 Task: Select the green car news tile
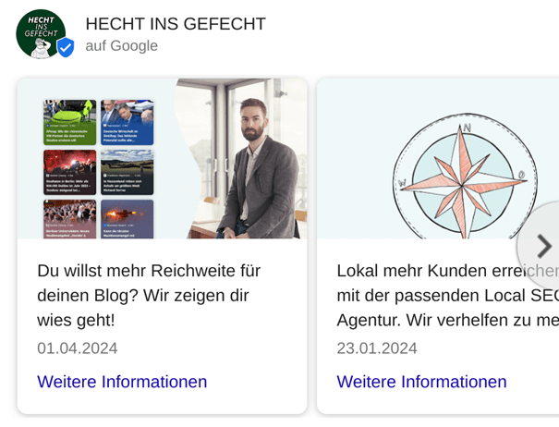pyautogui.click(x=70, y=122)
